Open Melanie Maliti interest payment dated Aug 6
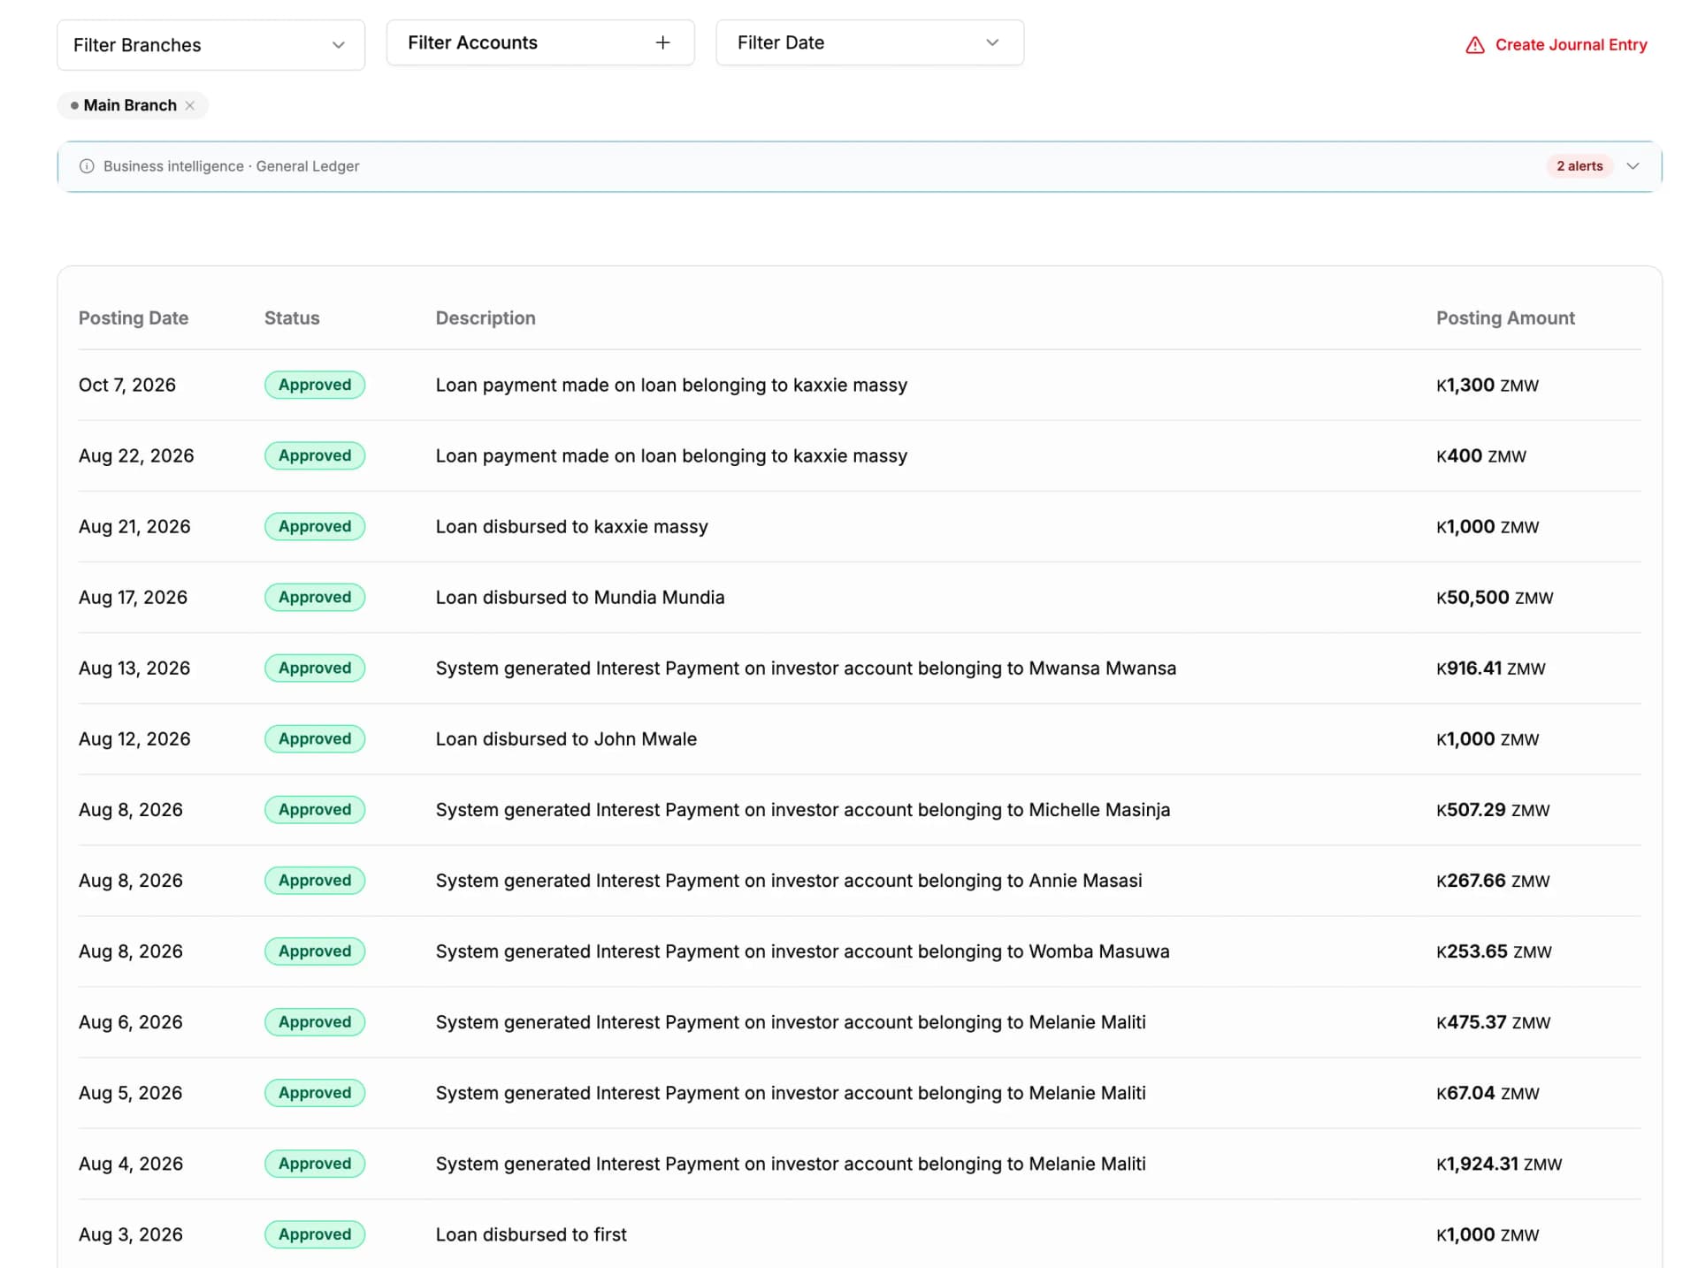The image size is (1698, 1268). tap(791, 1021)
